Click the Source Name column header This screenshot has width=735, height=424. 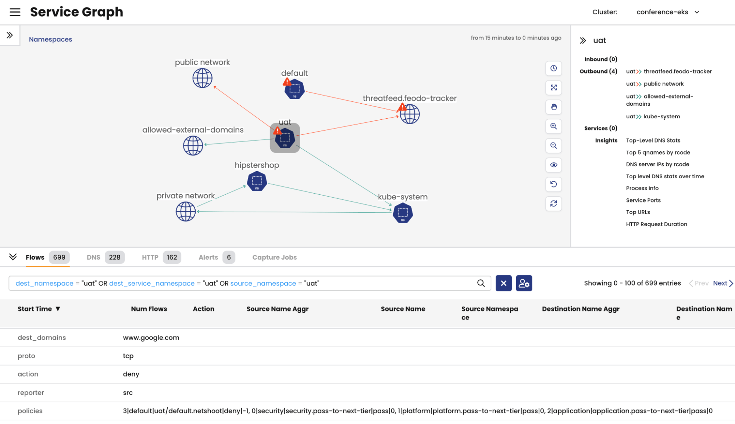coord(403,309)
